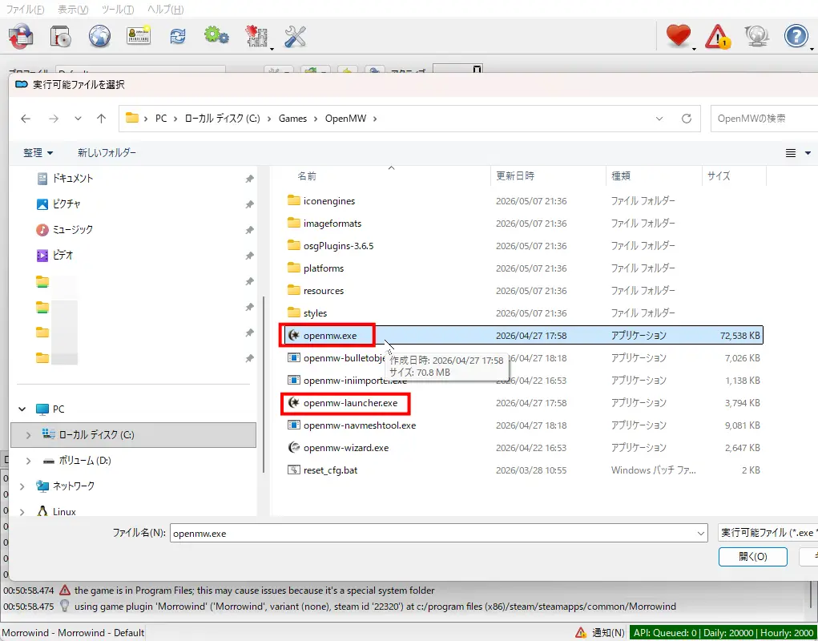Image resolution: width=818 pixels, height=641 pixels.
Task: Go forward in file dialog
Action: click(x=53, y=119)
